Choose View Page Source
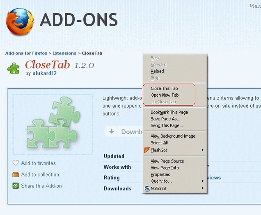This screenshot has height=215, width=261. (174, 161)
